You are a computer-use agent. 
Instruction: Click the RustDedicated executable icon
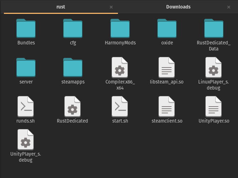tap(73, 107)
